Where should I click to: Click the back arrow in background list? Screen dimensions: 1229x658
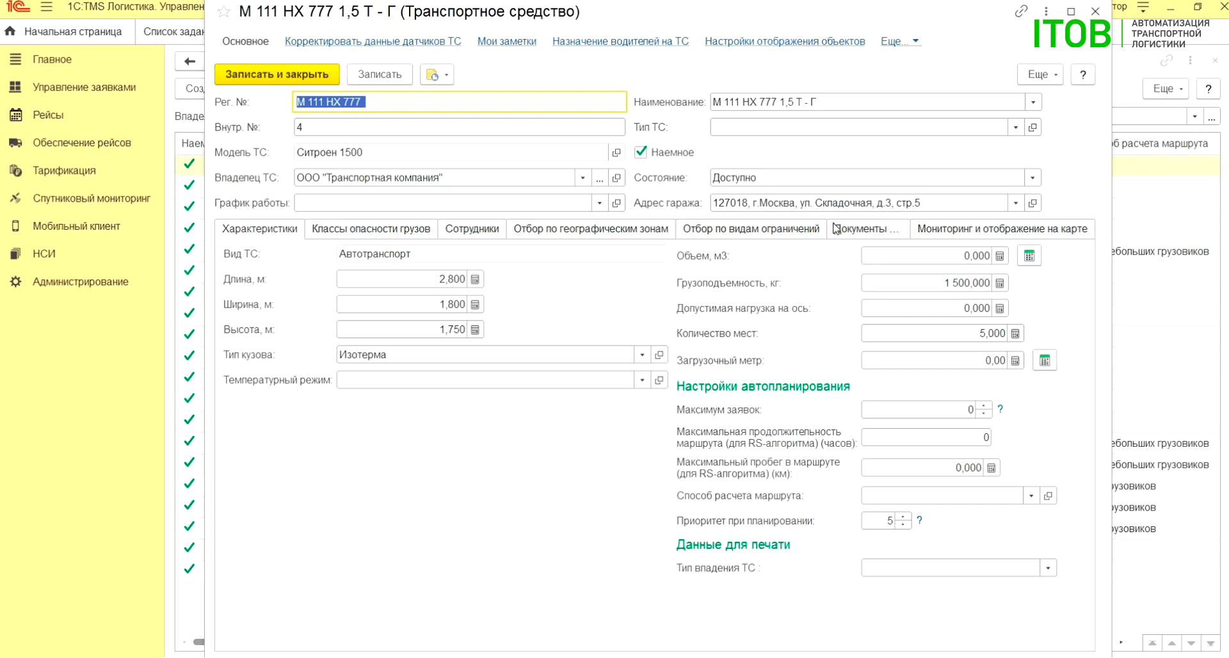point(189,61)
